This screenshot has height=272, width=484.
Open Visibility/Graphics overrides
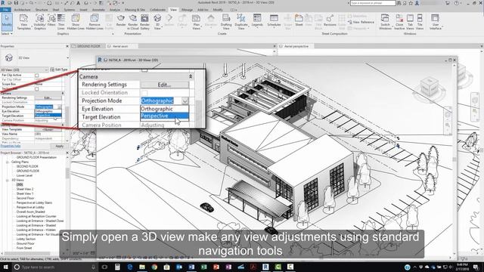40,22
